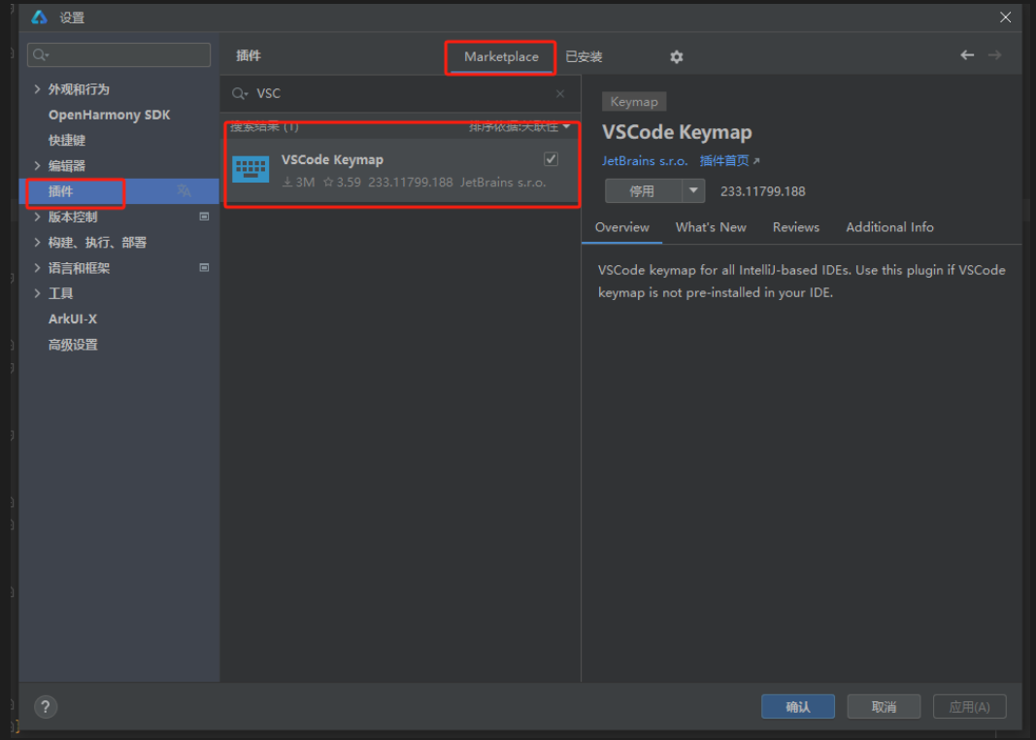The width and height of the screenshot is (1036, 740).
Task: Click the DevEco Studio logo icon in title bar
Action: [x=39, y=17]
